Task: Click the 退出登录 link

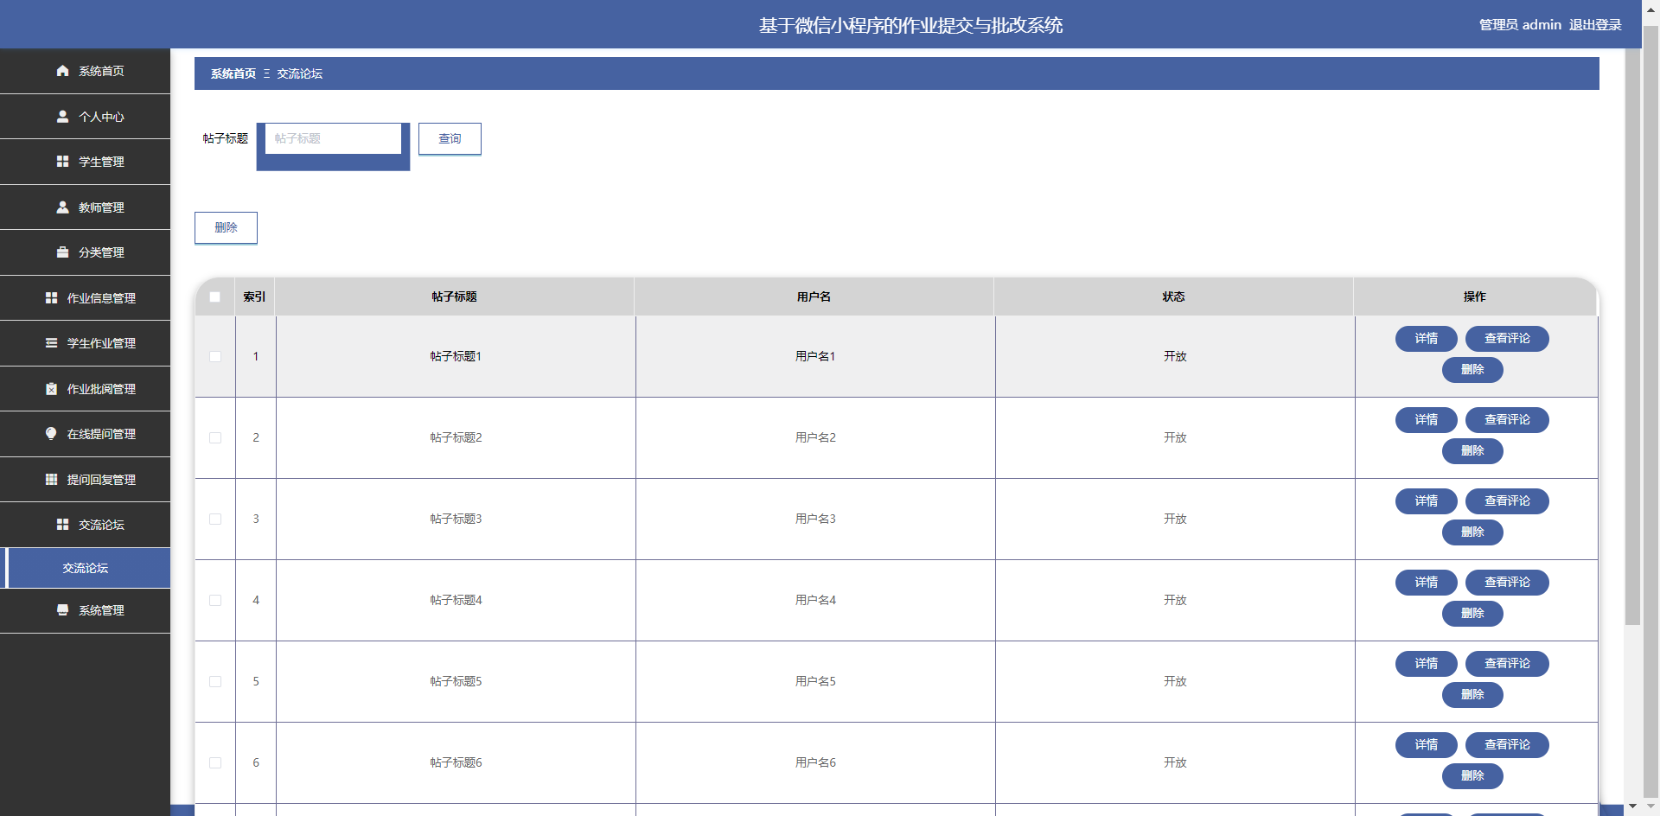Action: [1595, 25]
